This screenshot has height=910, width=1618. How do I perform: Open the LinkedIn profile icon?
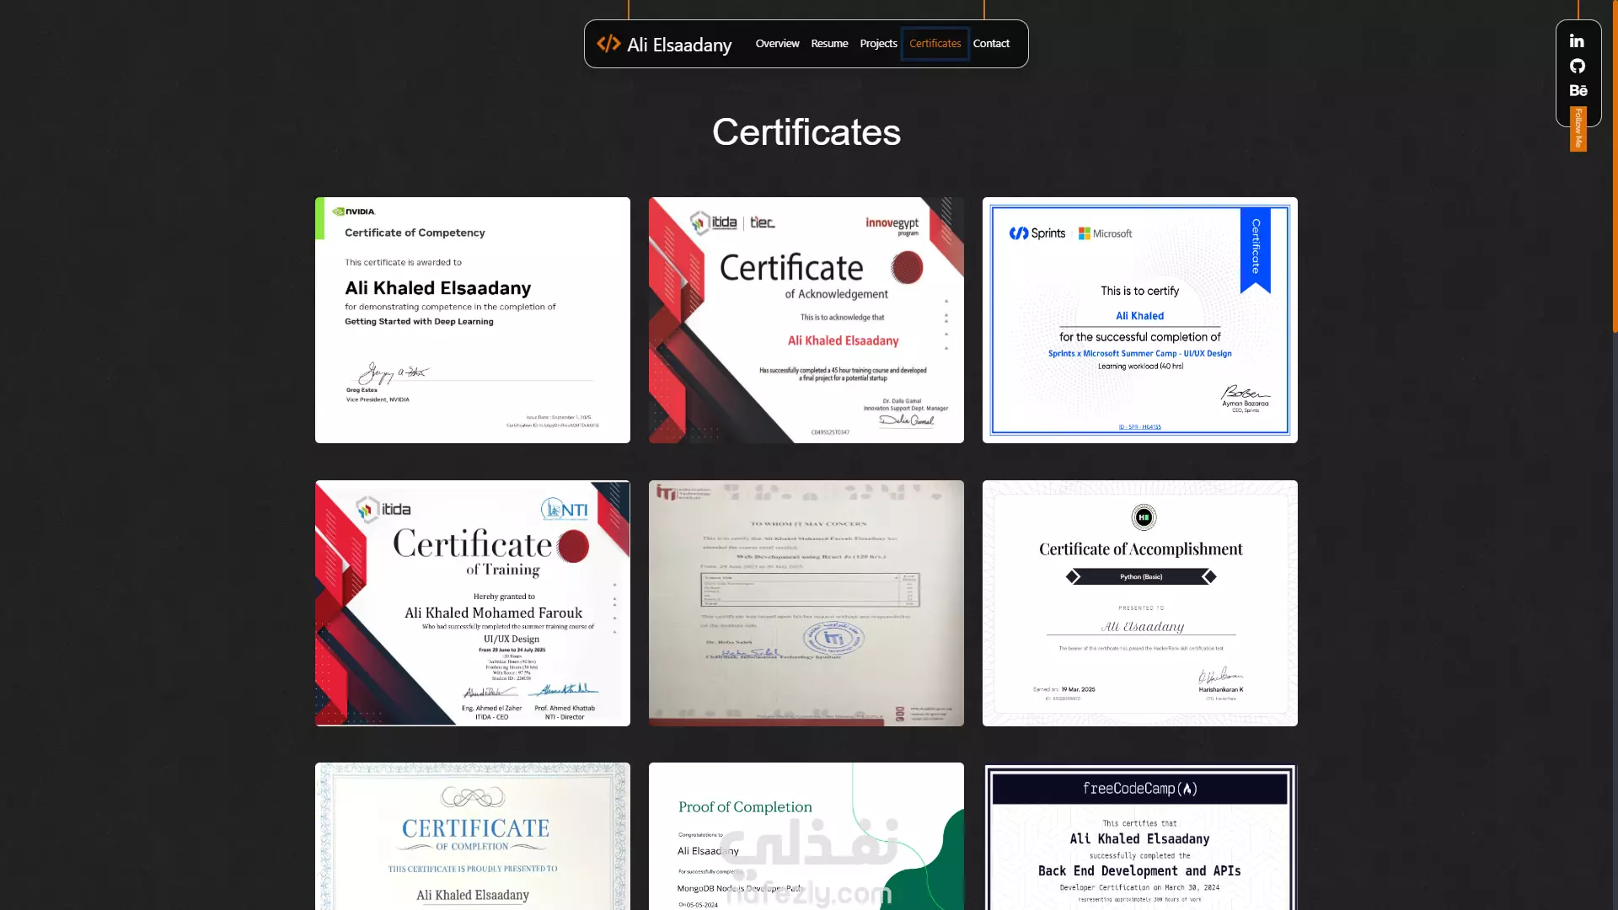tap(1577, 41)
